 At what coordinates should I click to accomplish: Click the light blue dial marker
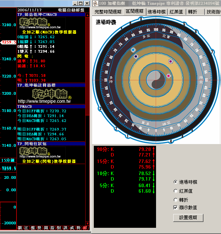coord(133,50)
